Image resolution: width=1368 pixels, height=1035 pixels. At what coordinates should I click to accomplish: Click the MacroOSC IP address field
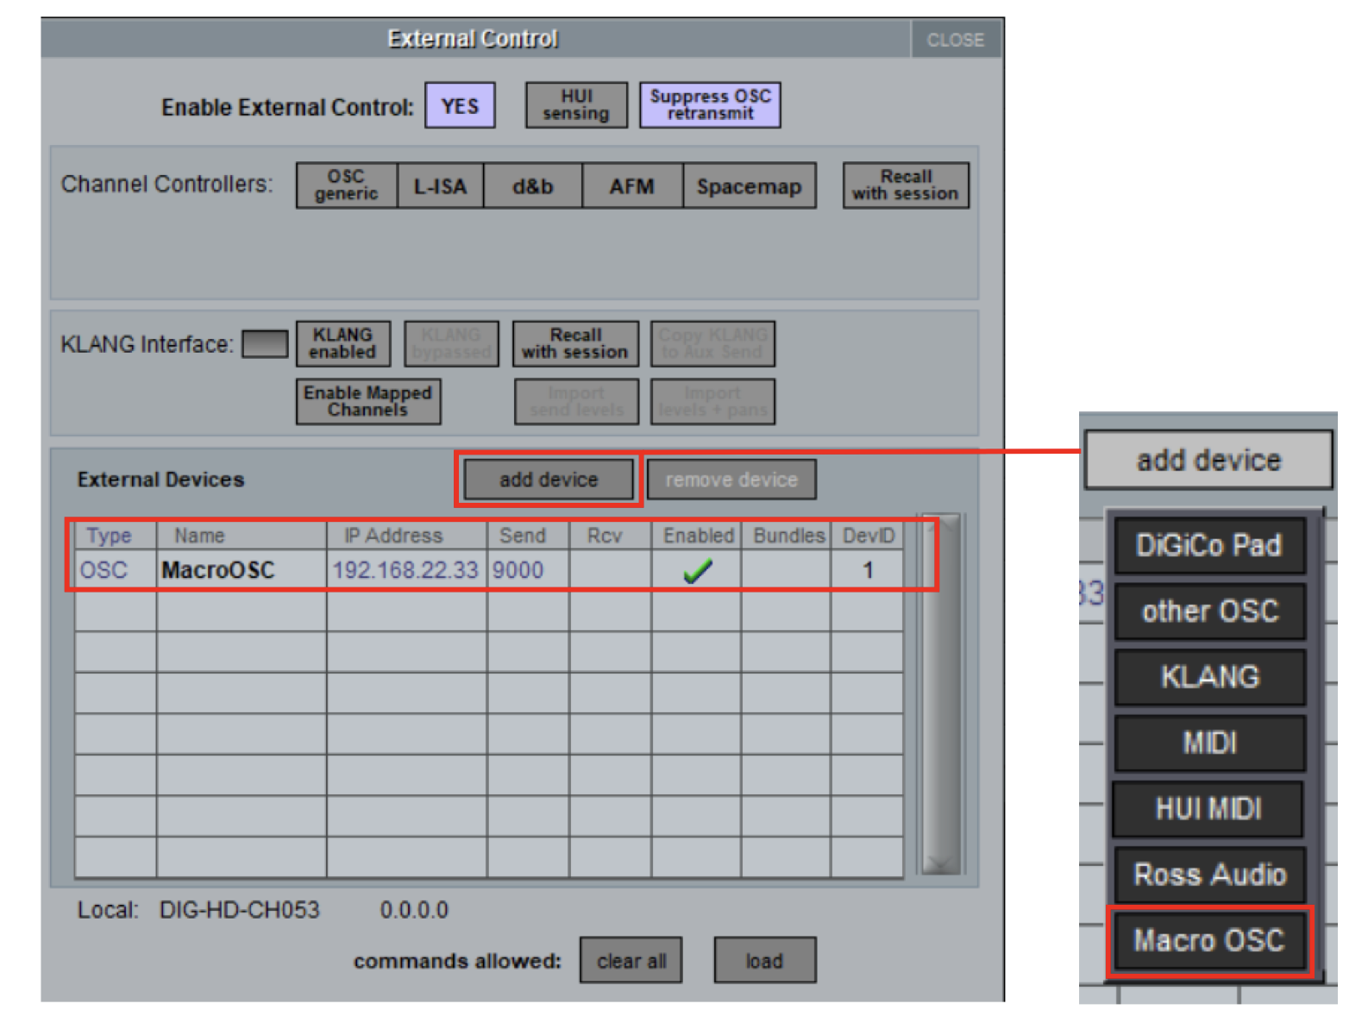(x=405, y=570)
